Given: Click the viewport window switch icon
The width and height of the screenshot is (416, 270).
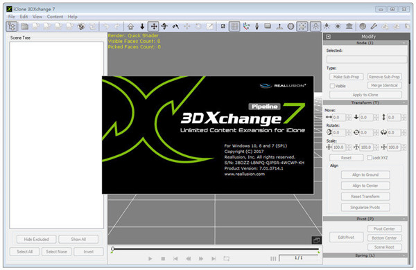Looking at the screenshot, I should click(x=316, y=240).
